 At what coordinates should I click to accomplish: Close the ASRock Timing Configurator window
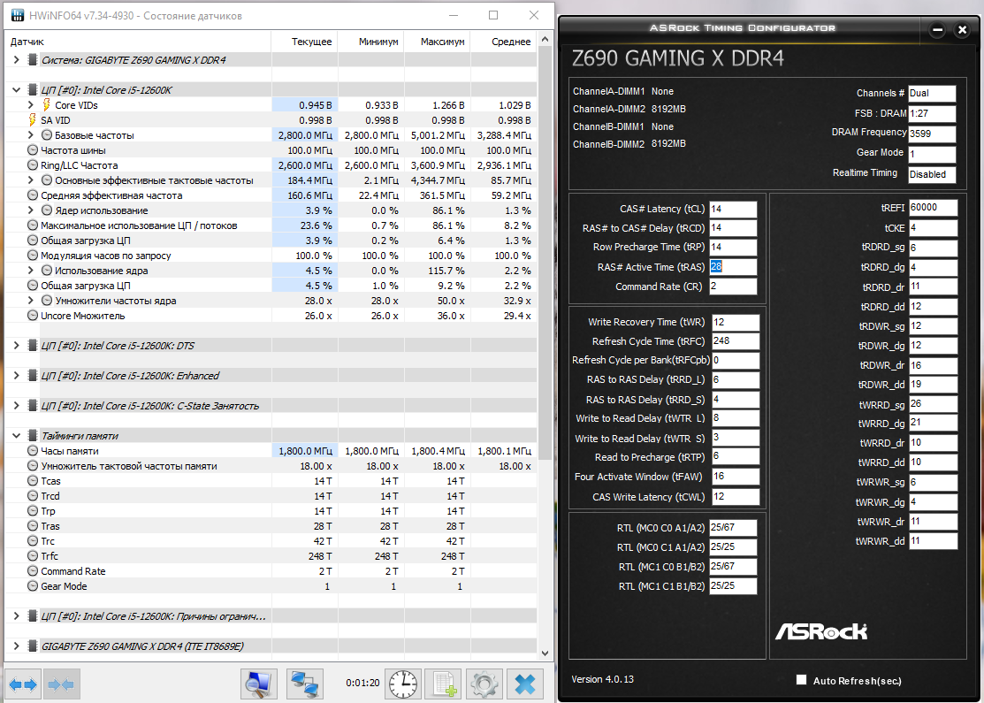962,29
